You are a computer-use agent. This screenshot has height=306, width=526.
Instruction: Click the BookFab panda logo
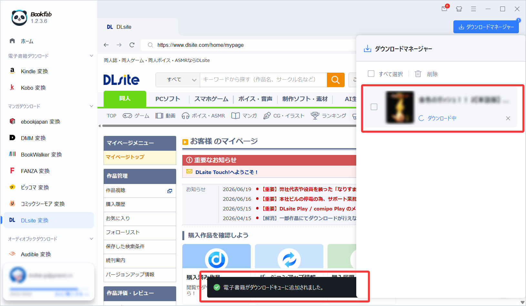click(19, 17)
